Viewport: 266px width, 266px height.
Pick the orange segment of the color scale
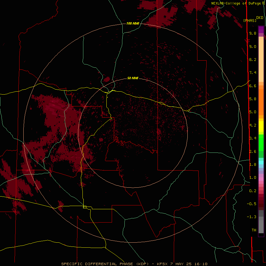click(x=261, y=102)
